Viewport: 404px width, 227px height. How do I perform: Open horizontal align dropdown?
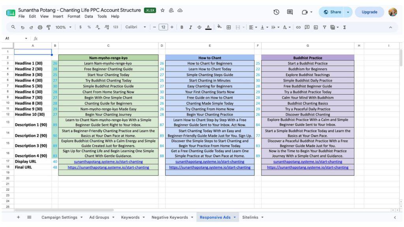tap(253, 27)
